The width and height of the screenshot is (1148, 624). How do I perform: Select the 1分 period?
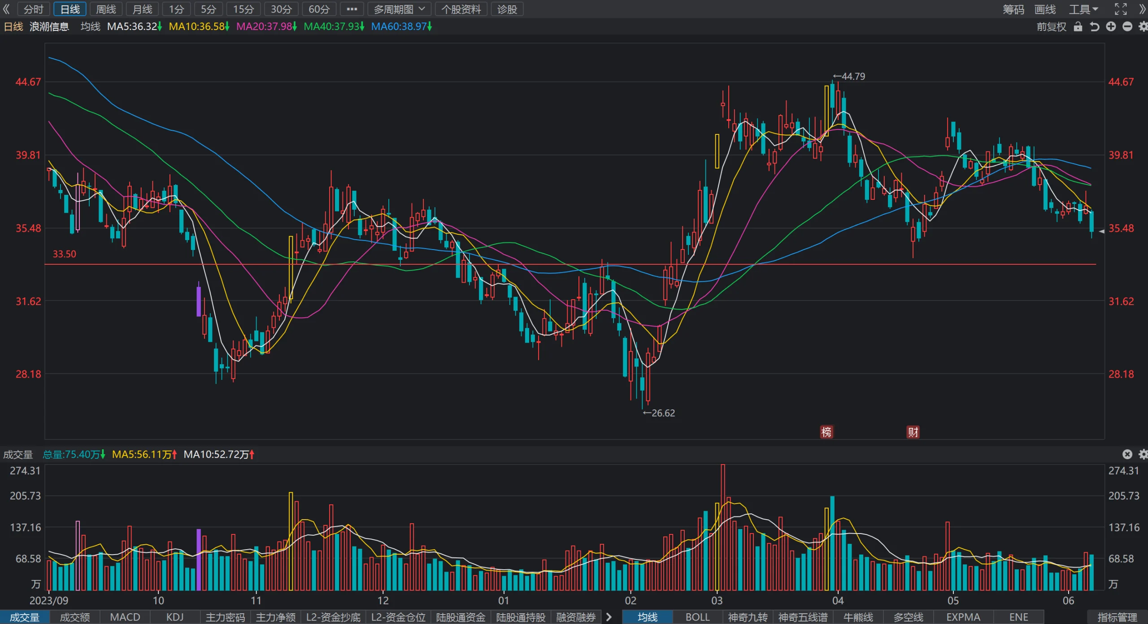point(176,9)
